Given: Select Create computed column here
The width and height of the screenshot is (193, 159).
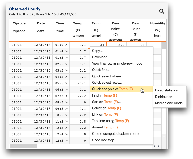Looking at the screenshot, I should 121,134.
